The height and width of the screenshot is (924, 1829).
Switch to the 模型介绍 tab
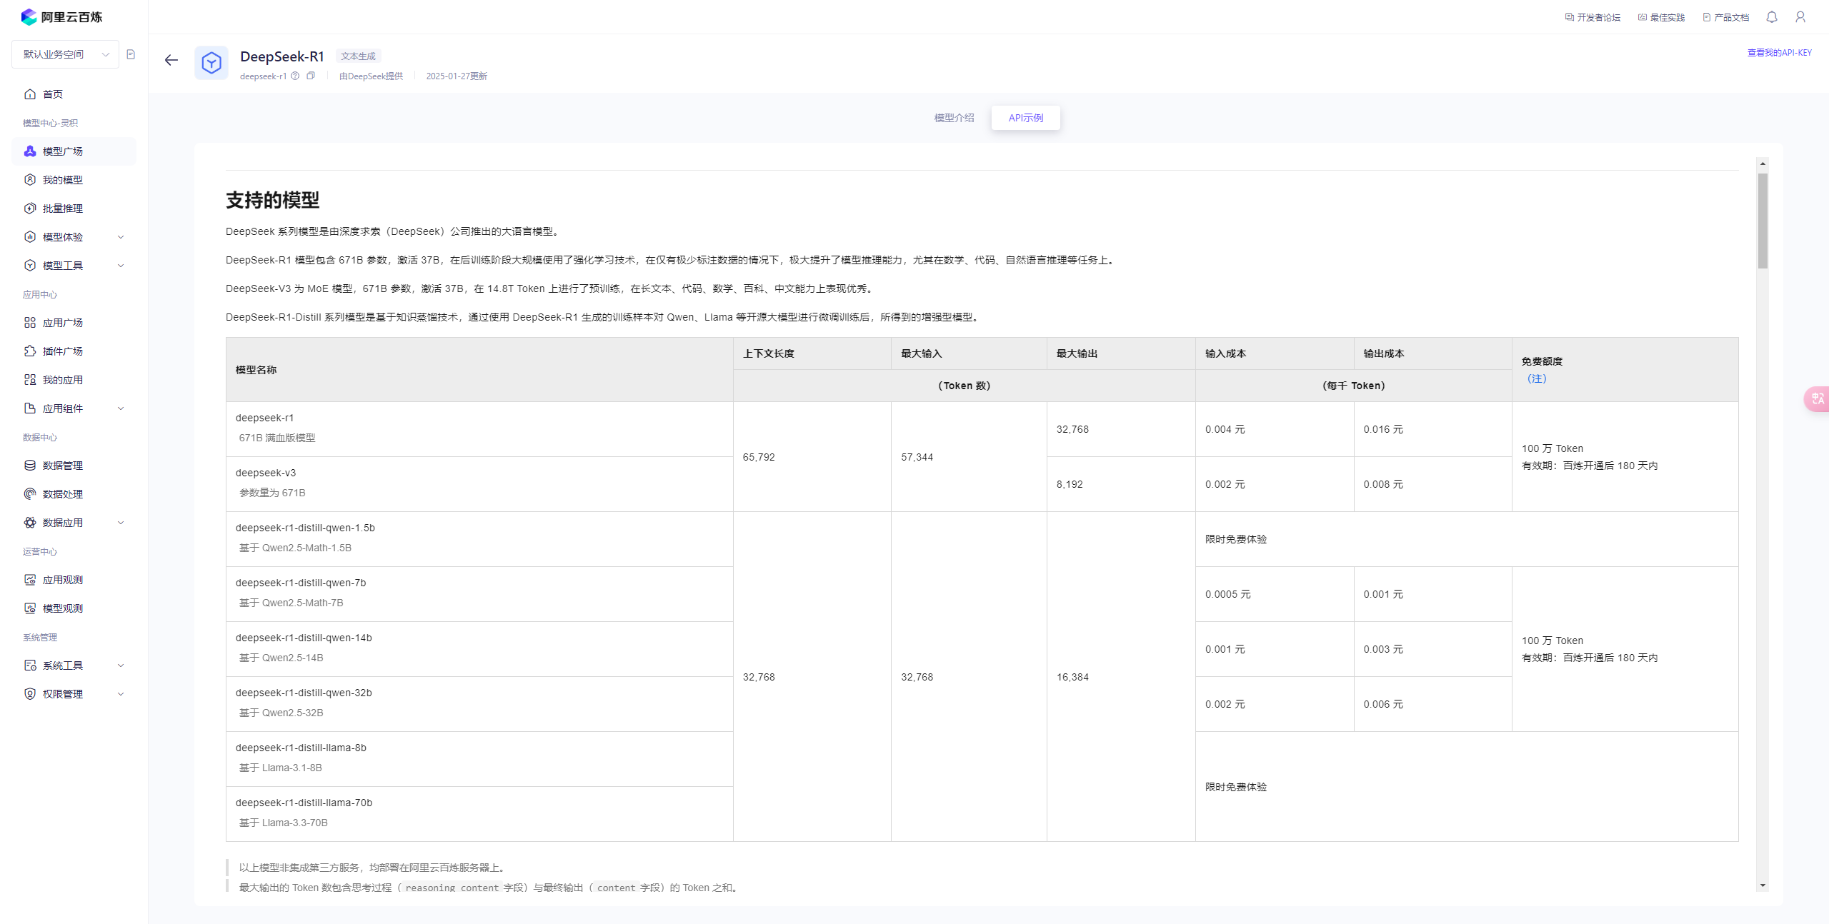click(954, 118)
